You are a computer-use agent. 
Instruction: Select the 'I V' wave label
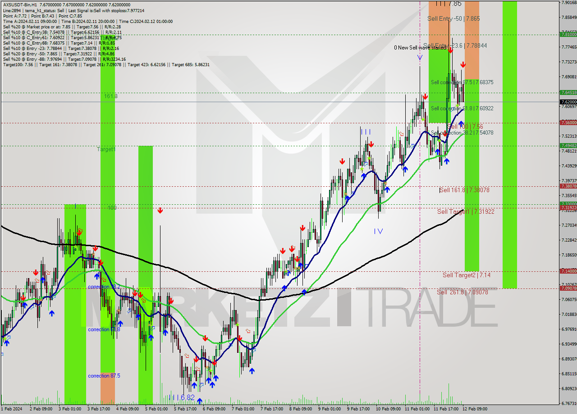(378, 231)
